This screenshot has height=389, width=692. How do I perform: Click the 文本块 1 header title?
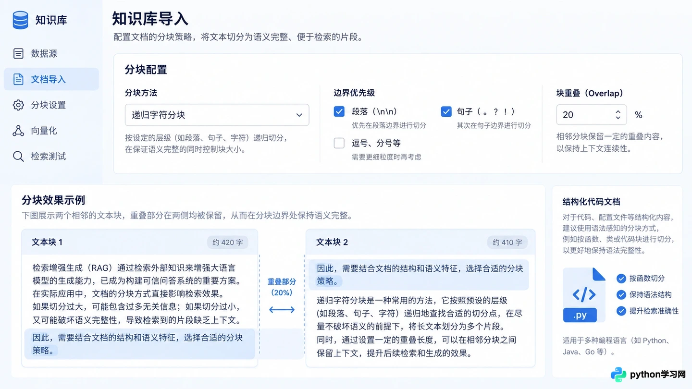pos(47,242)
